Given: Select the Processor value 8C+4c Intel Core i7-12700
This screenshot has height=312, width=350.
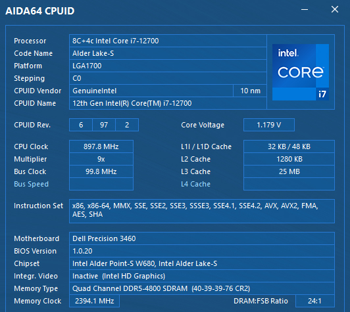Looking at the screenshot, I should [x=168, y=41].
